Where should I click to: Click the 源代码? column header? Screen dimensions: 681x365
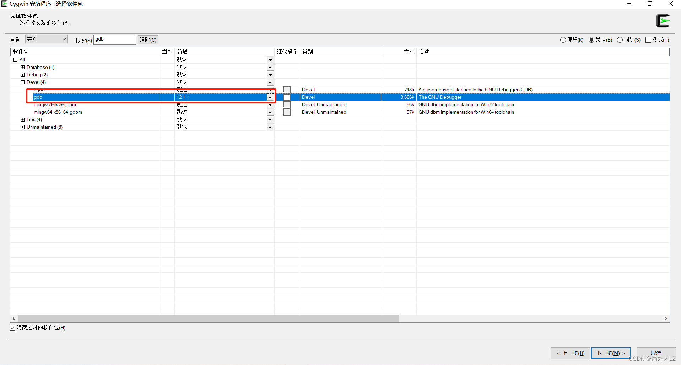287,52
